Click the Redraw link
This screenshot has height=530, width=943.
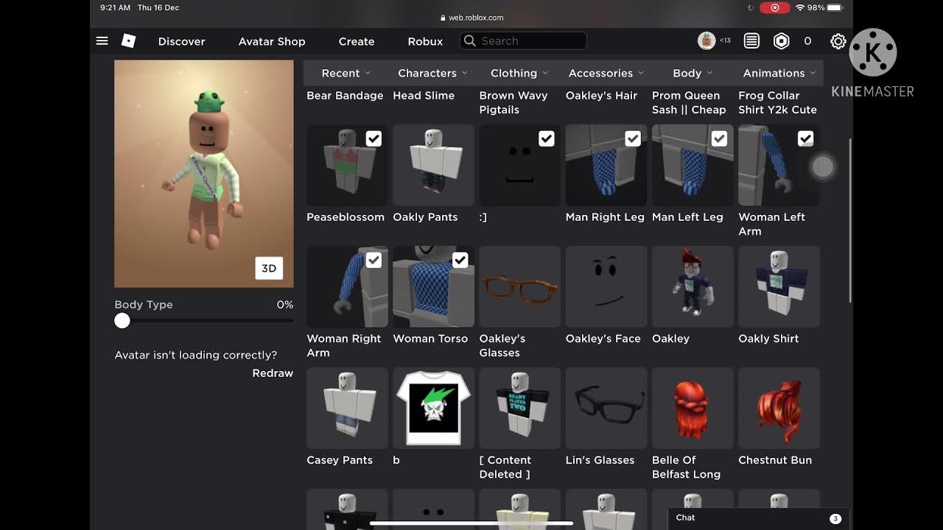click(273, 373)
